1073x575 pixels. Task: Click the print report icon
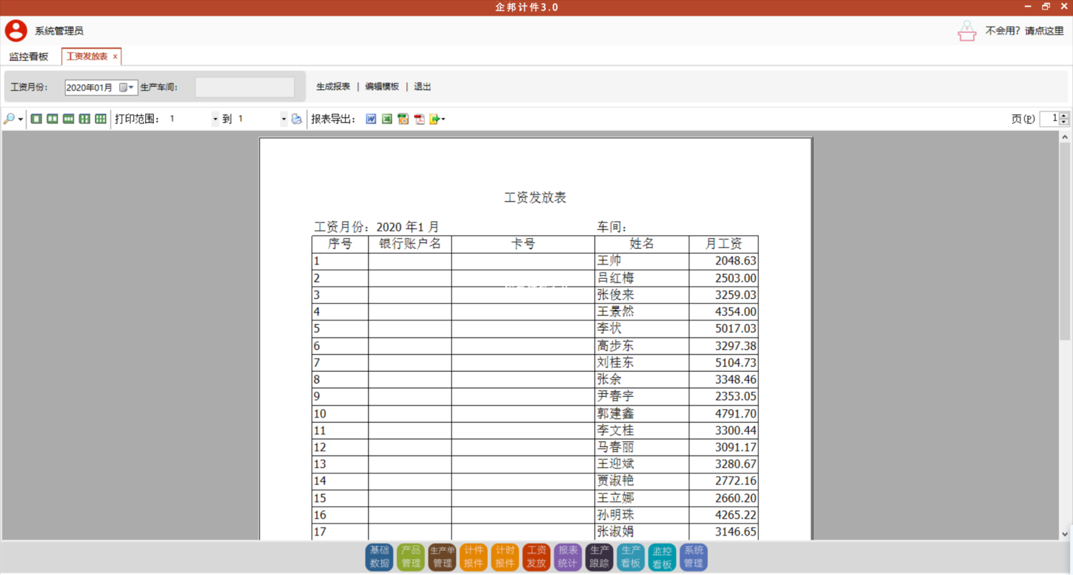coord(296,119)
